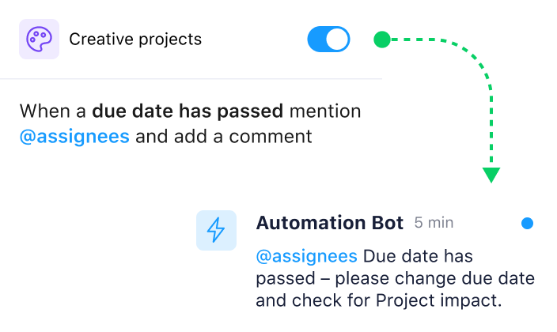Click the divider under Creative projects header

[190, 79]
